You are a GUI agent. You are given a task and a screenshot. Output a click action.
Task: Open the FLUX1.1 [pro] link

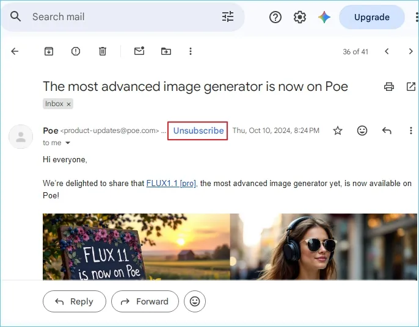171,184
